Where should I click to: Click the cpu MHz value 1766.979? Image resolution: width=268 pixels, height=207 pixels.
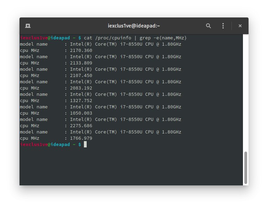click(81, 138)
